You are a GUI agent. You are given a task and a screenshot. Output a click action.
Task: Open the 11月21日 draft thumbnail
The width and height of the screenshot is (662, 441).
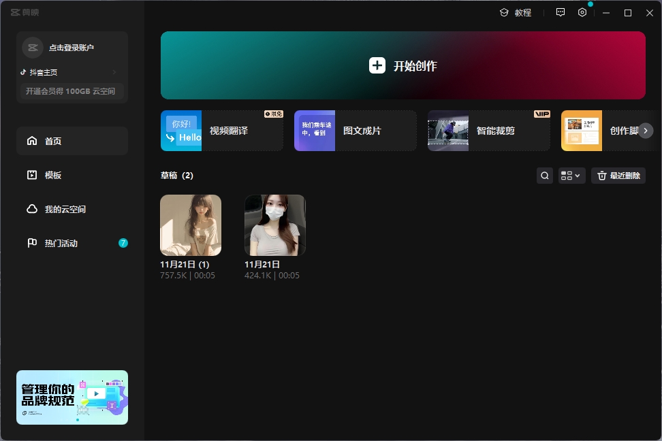tap(274, 225)
